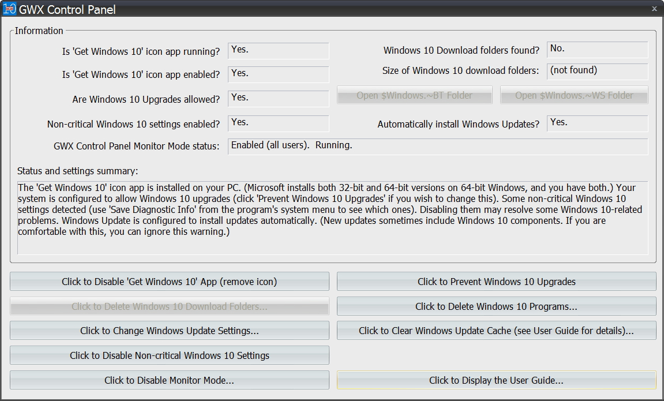Viewport: 664px width, 401px height.
Task: Disable Non-critical Windows 10 Settings
Action: pyautogui.click(x=169, y=355)
